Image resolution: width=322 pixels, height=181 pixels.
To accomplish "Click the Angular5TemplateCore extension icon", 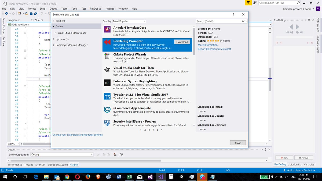I will 107,29.
